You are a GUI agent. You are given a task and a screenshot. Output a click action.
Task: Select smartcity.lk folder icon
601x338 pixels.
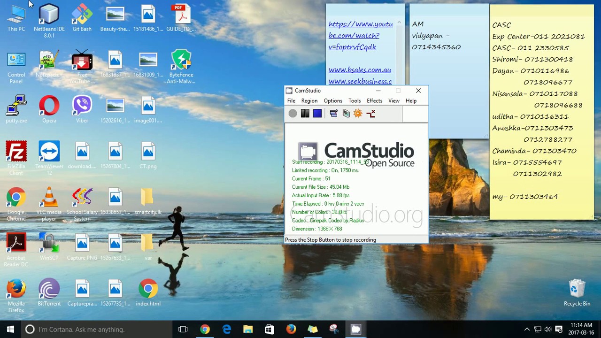[x=148, y=202]
